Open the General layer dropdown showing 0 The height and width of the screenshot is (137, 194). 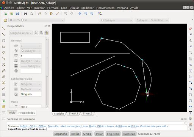coord(31,46)
